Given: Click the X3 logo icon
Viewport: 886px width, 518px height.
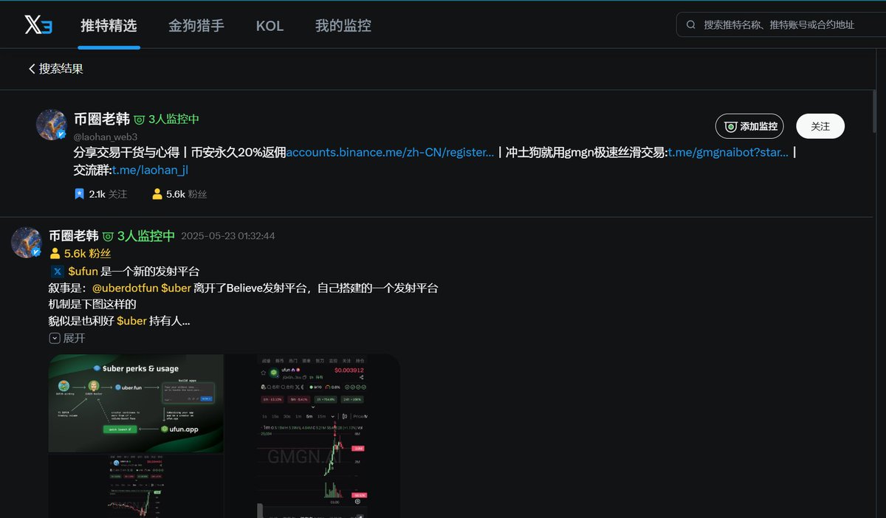Looking at the screenshot, I should [x=38, y=26].
